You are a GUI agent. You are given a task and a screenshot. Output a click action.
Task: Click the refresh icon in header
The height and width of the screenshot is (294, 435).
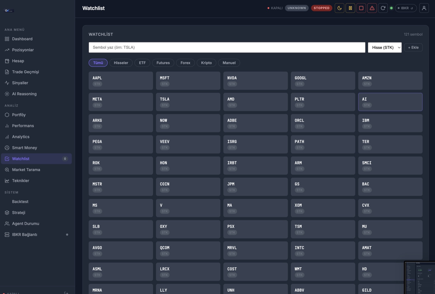point(383,8)
